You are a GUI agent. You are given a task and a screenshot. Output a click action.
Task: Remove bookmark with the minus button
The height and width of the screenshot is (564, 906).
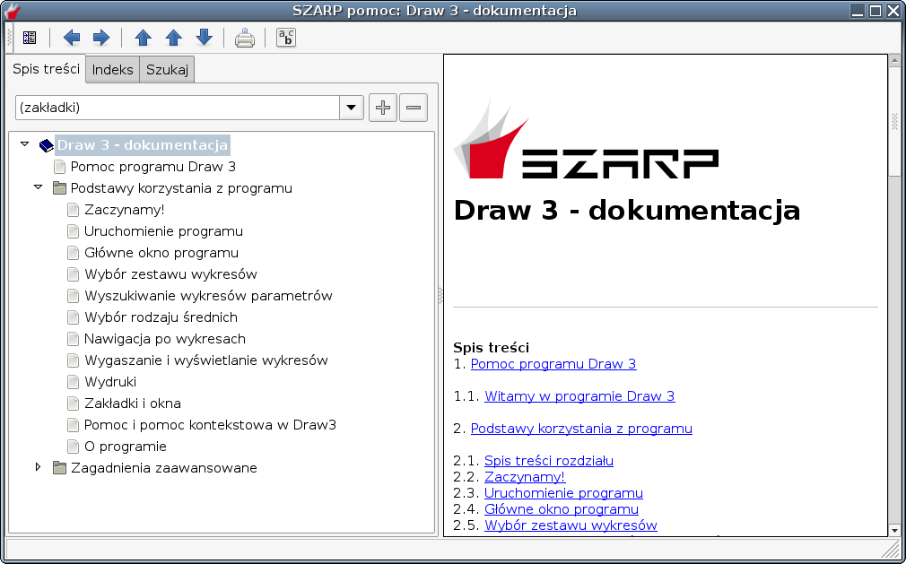(414, 108)
